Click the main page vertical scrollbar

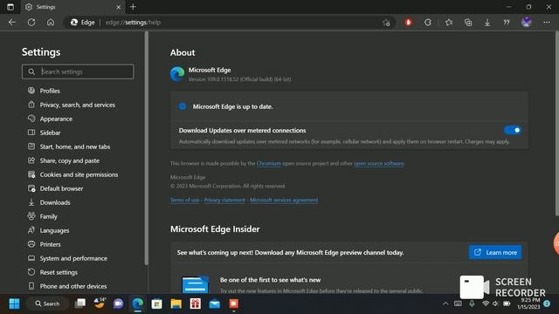(x=557, y=124)
